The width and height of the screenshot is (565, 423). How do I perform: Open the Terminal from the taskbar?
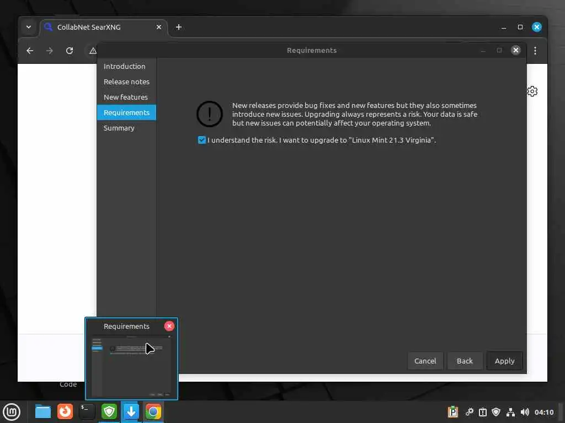[87, 412]
